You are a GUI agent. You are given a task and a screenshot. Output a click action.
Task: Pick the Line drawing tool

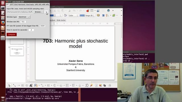point(14,86)
